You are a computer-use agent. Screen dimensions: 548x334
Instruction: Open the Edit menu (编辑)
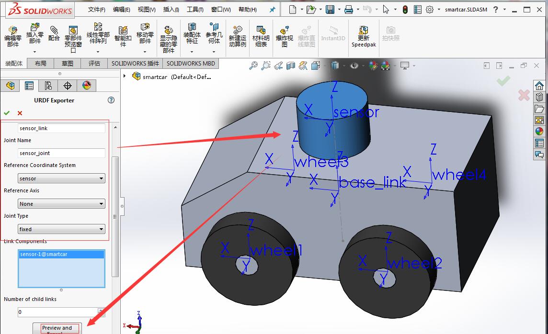point(121,10)
